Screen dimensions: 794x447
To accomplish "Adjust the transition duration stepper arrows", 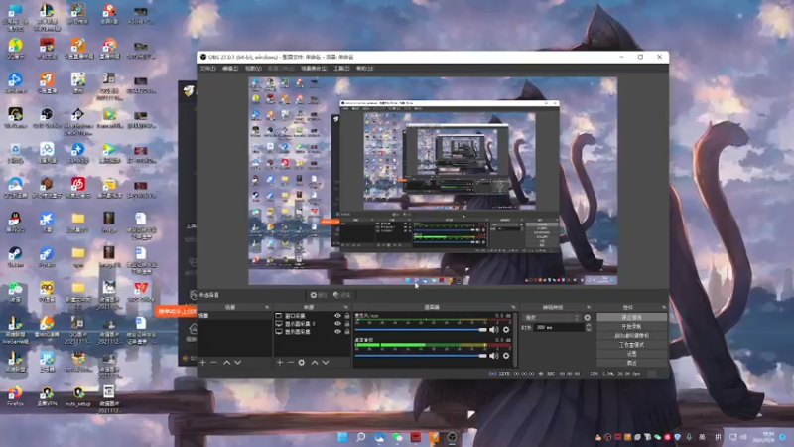I will click(588, 328).
